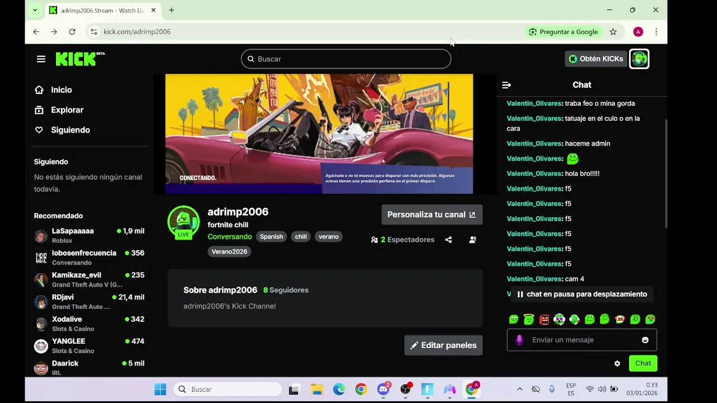Open chat settings gear

(x=617, y=363)
